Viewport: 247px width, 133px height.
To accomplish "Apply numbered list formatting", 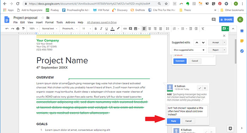I will tap(174, 29).
